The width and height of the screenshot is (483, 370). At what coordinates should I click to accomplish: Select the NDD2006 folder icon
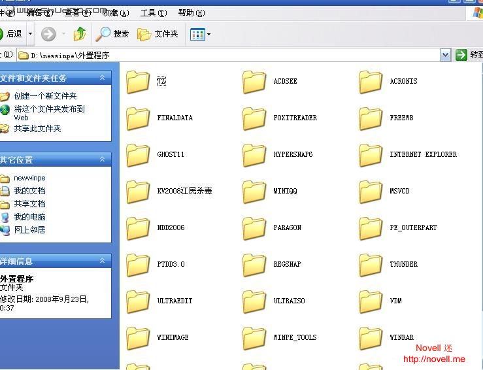point(138,228)
